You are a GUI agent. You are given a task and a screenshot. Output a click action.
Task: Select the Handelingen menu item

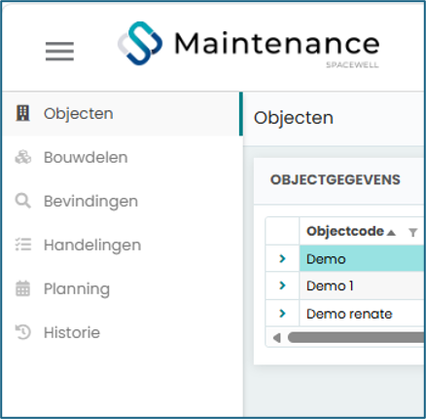click(92, 245)
